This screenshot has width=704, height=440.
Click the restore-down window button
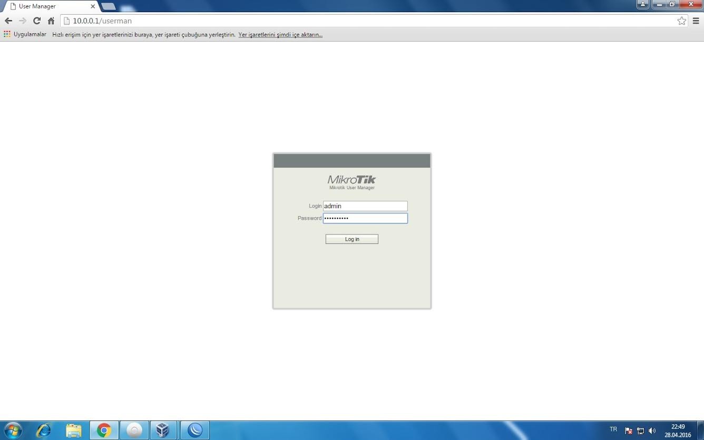672,4
